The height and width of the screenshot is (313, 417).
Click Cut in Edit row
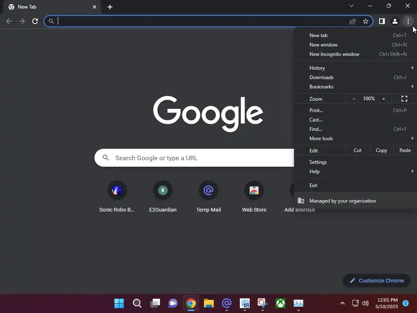tap(358, 150)
